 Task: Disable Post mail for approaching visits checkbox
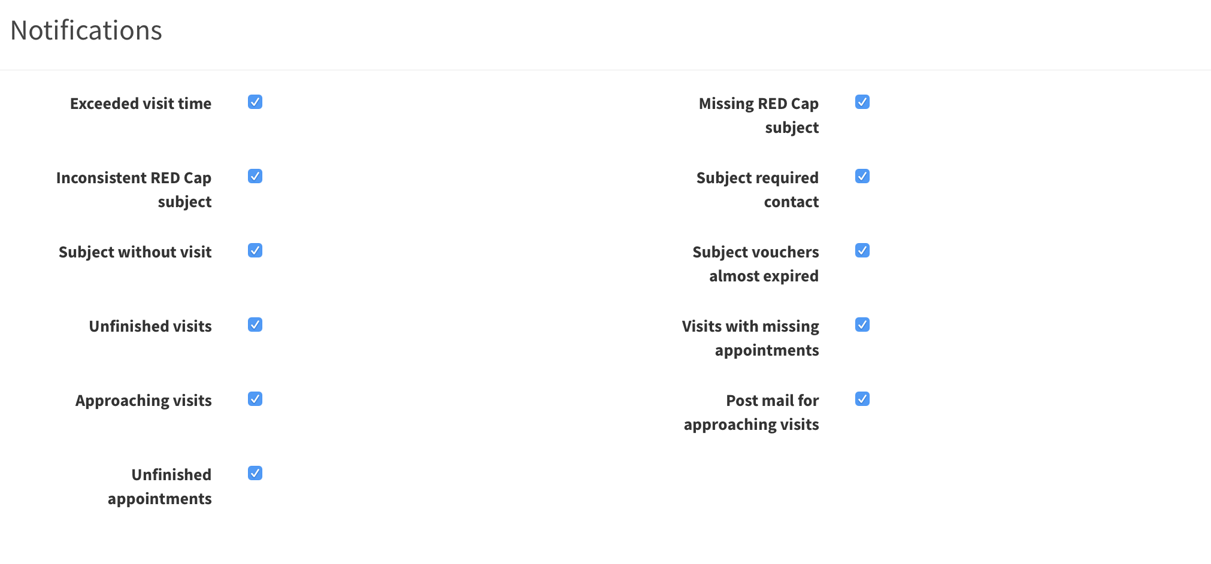(x=862, y=399)
